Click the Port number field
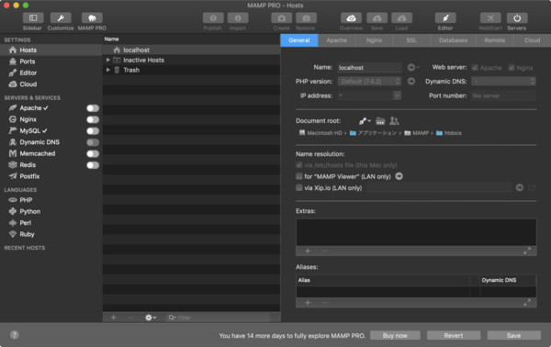Screen dimensions: 551x347 point(503,95)
